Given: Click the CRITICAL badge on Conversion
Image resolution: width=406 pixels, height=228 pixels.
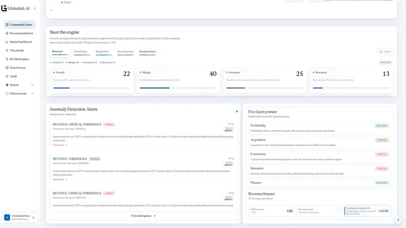Looking at the screenshot, I should point(382,155).
